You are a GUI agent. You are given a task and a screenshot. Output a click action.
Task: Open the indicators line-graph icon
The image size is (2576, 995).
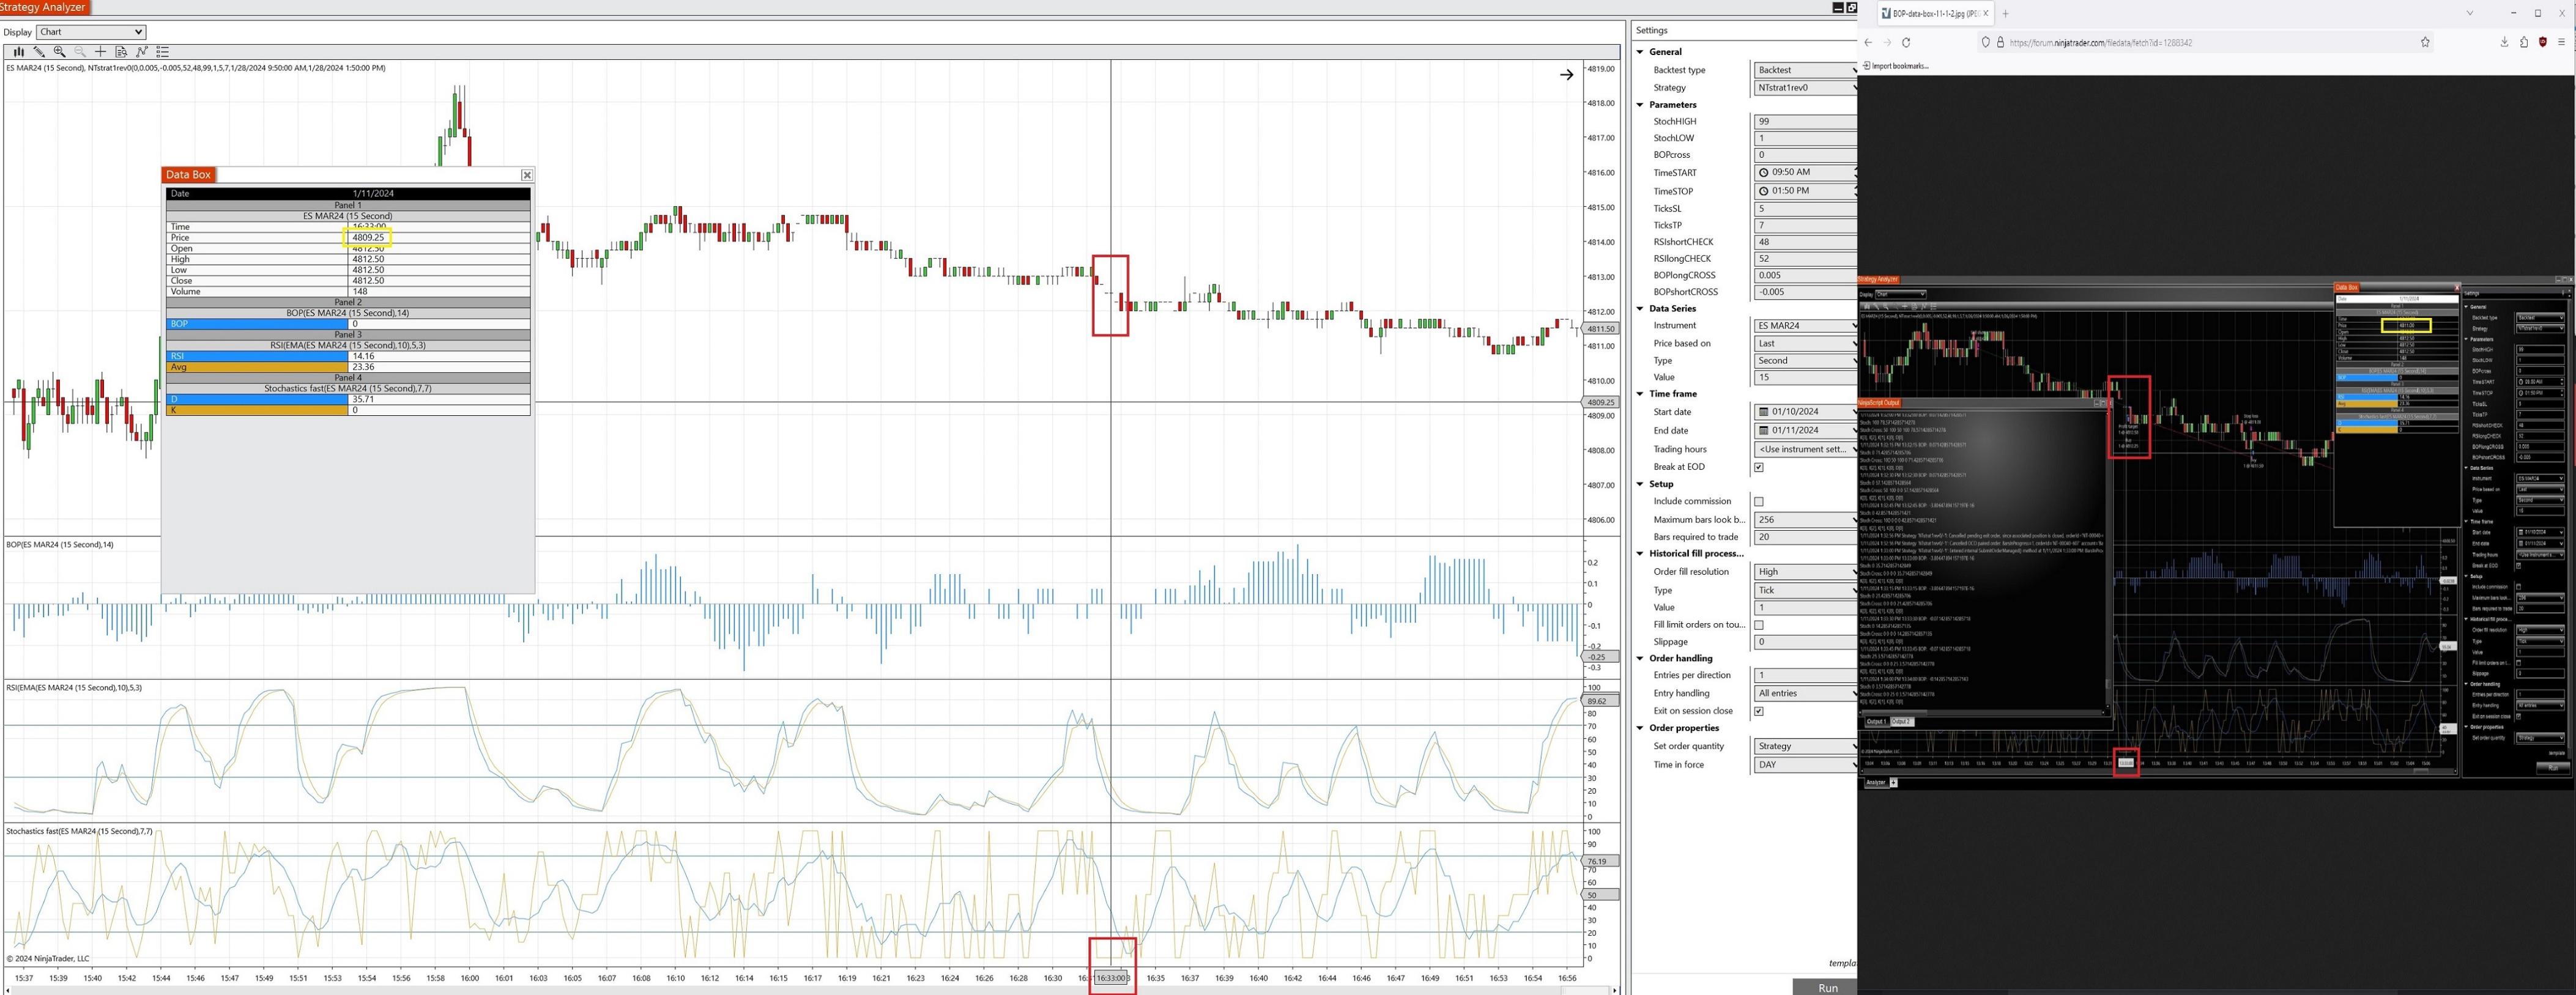click(x=142, y=51)
